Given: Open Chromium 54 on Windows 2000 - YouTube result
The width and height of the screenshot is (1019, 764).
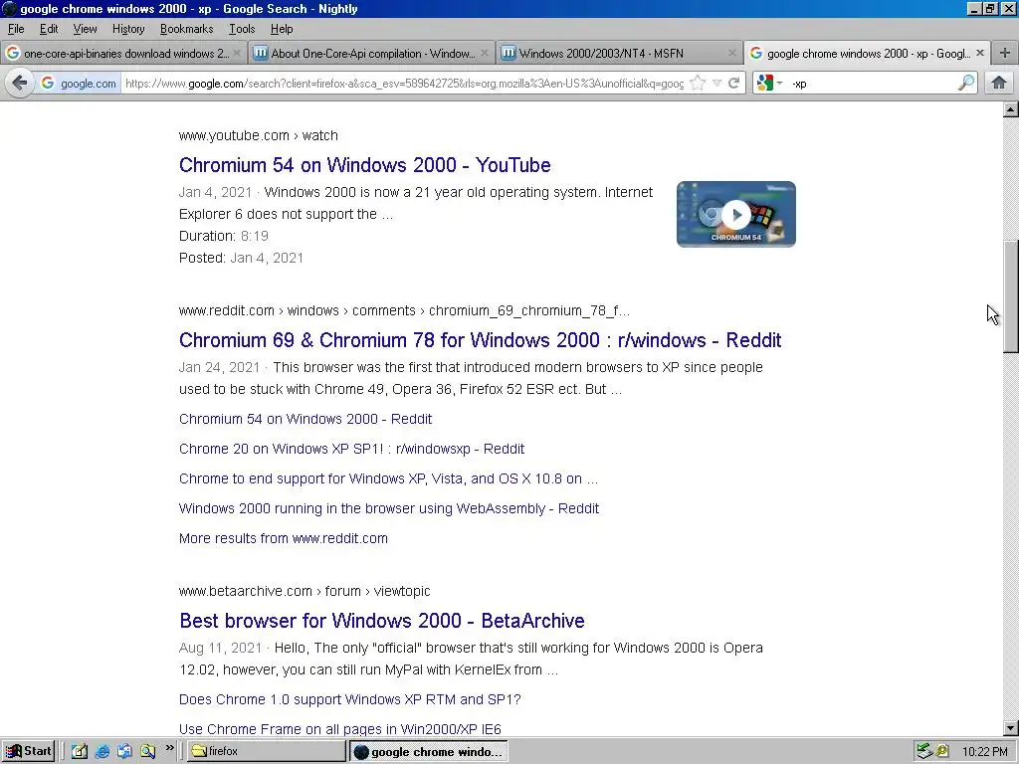Looking at the screenshot, I should tap(364, 165).
